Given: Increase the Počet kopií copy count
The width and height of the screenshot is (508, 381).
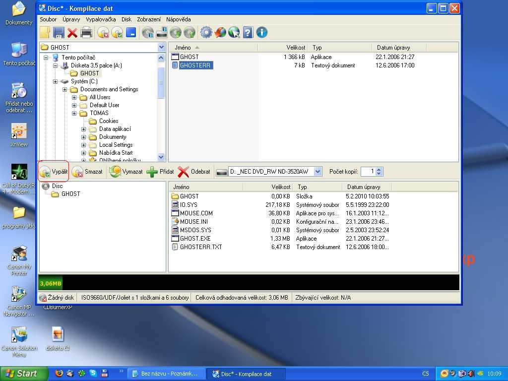Looking at the screenshot, I should pos(380,169).
